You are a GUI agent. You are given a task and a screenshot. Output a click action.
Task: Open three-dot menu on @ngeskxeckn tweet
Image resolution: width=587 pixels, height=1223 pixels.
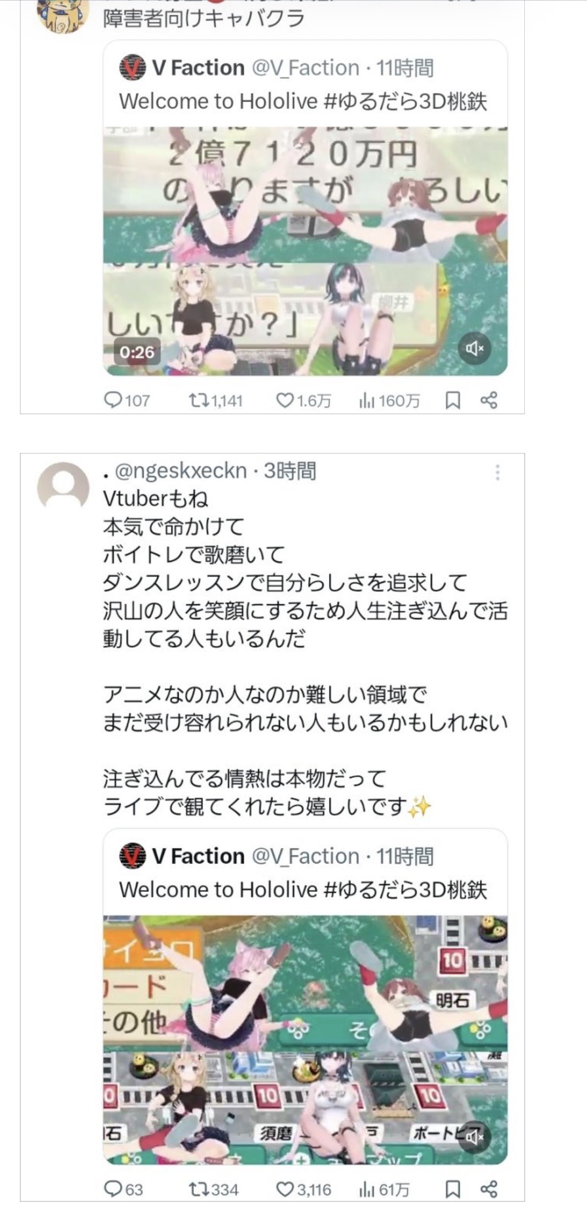[497, 472]
